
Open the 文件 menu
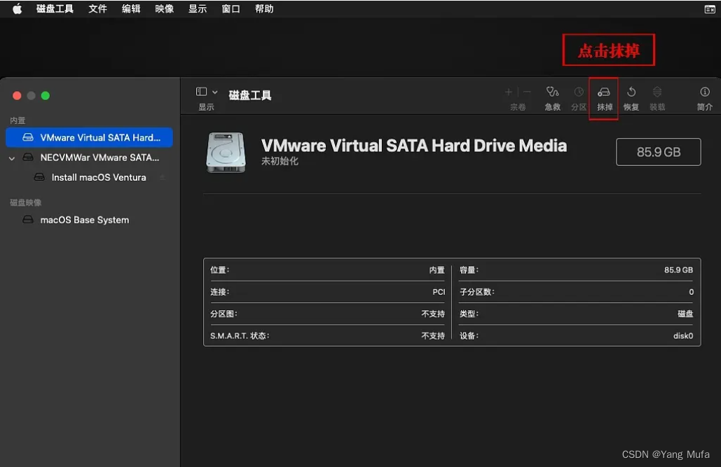tap(97, 8)
